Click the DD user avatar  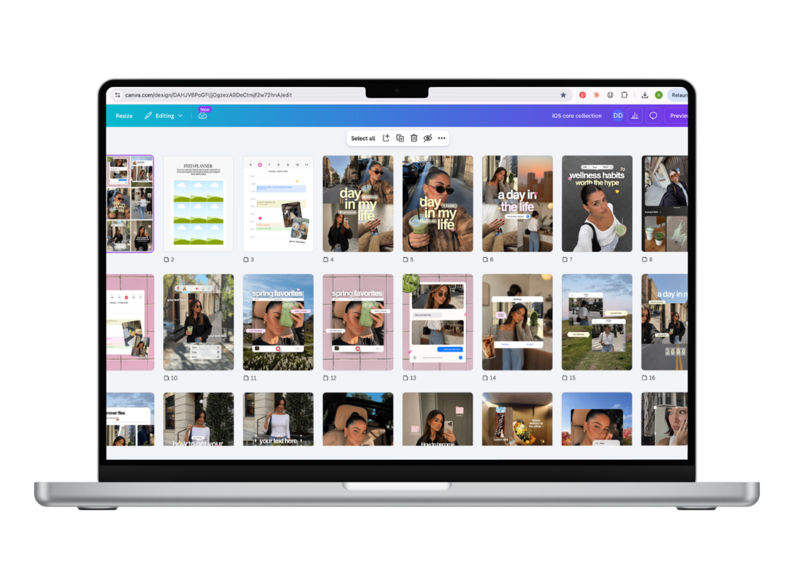(x=618, y=116)
